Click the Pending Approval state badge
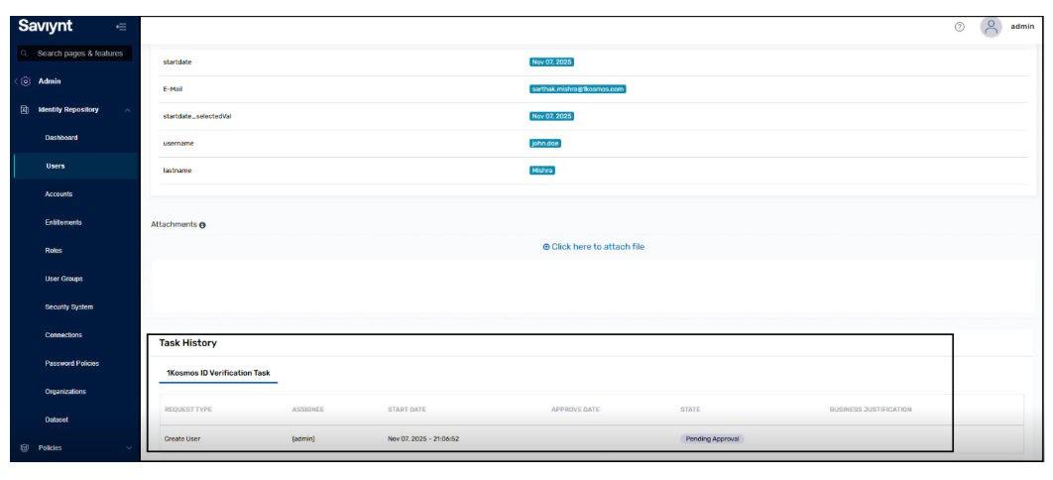 [711, 438]
